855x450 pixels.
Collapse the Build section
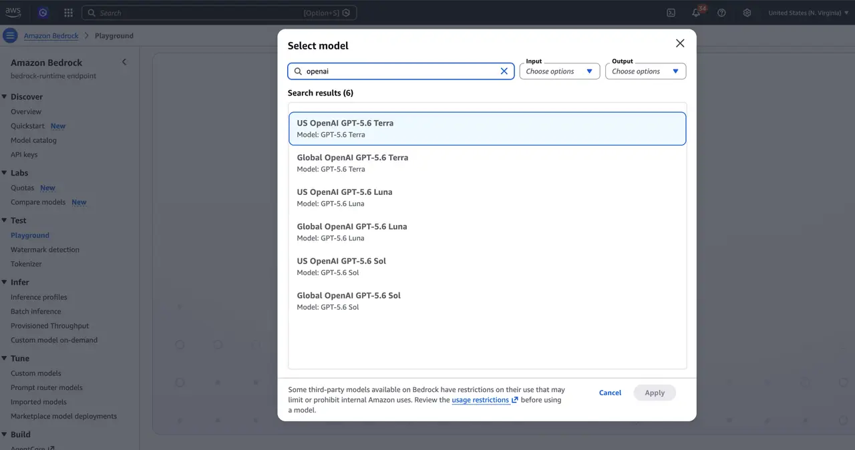4,435
